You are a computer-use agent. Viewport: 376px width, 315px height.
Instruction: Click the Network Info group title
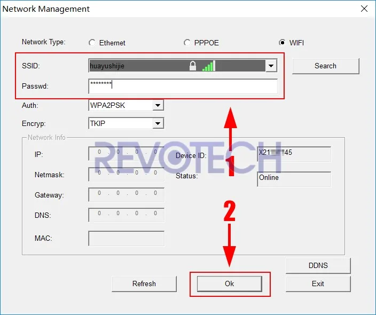pos(46,137)
